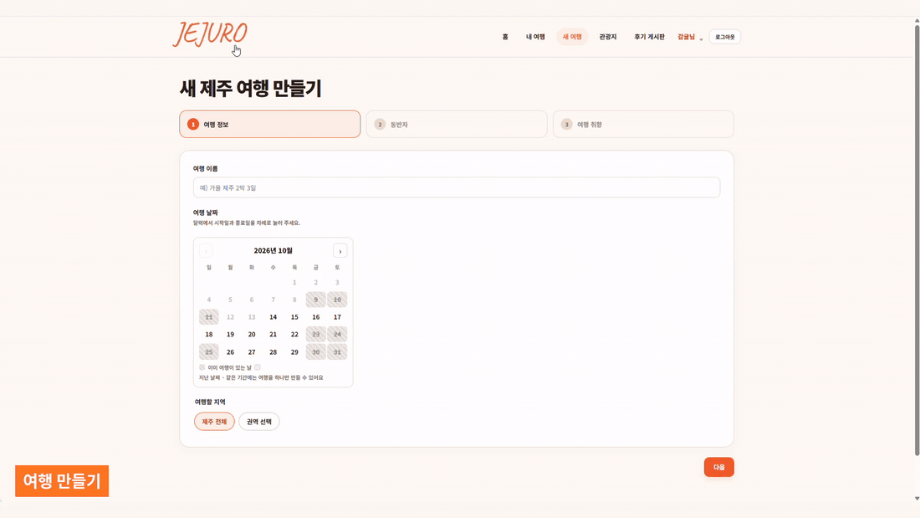Open the 관광지 page
The height and width of the screenshot is (518, 920).
[608, 37]
